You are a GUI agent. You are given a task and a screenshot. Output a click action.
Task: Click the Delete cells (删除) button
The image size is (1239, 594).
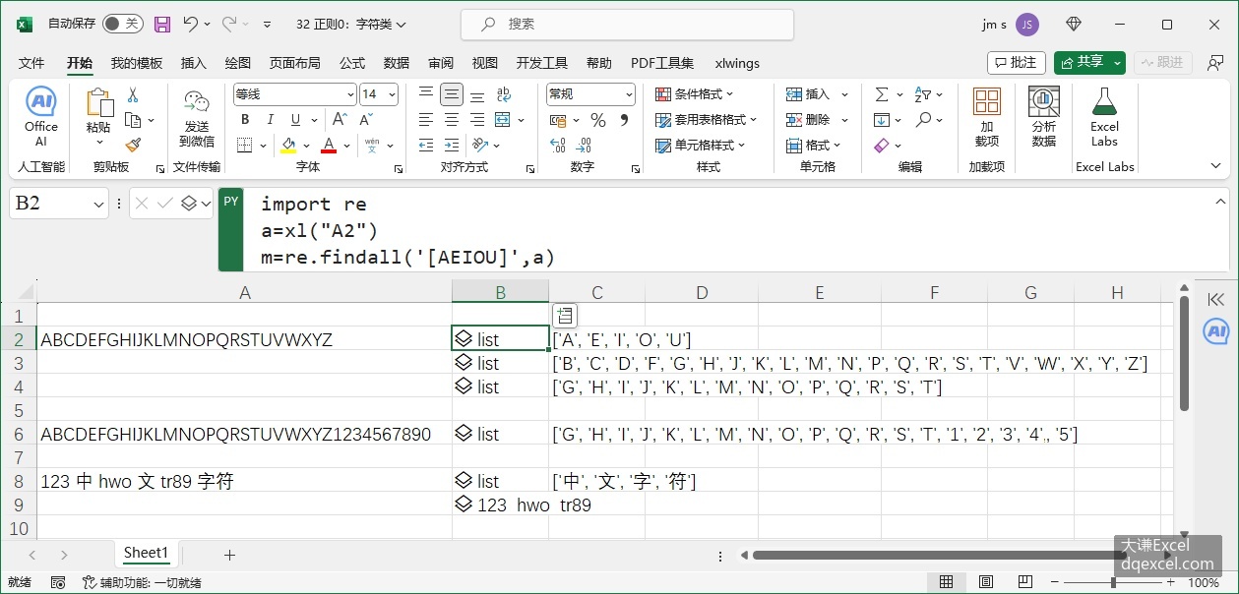[x=809, y=120]
